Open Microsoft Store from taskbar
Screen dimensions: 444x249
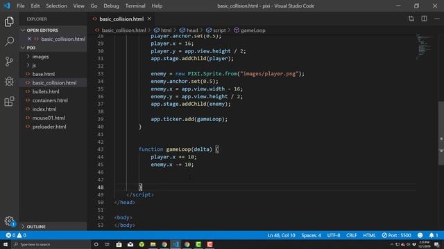pyautogui.click(x=119, y=244)
